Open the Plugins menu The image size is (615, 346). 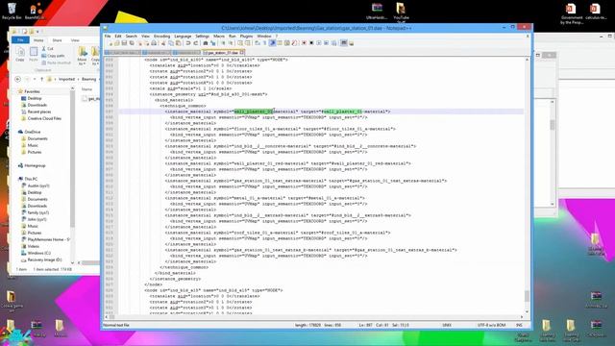(246, 37)
